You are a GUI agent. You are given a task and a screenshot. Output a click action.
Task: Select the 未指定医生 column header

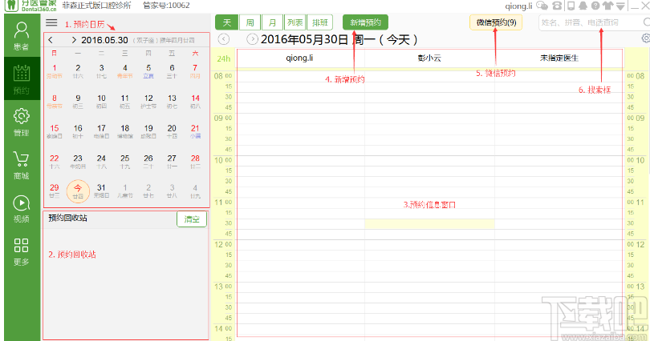coord(559,58)
